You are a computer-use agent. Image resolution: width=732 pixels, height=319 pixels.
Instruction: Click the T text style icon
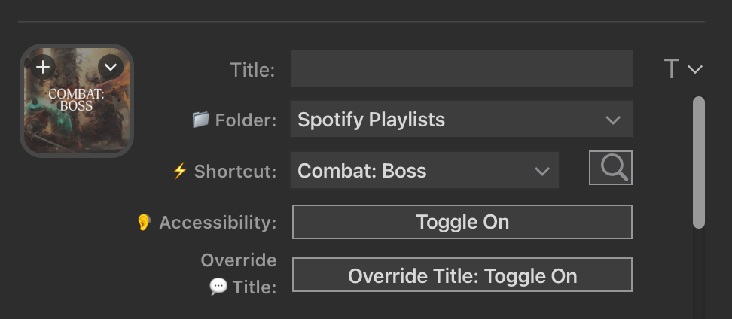[672, 69]
